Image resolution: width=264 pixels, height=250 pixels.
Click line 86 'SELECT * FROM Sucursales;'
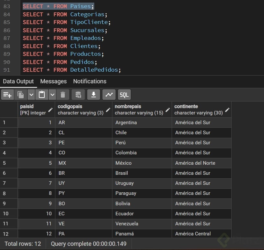coord(65,30)
